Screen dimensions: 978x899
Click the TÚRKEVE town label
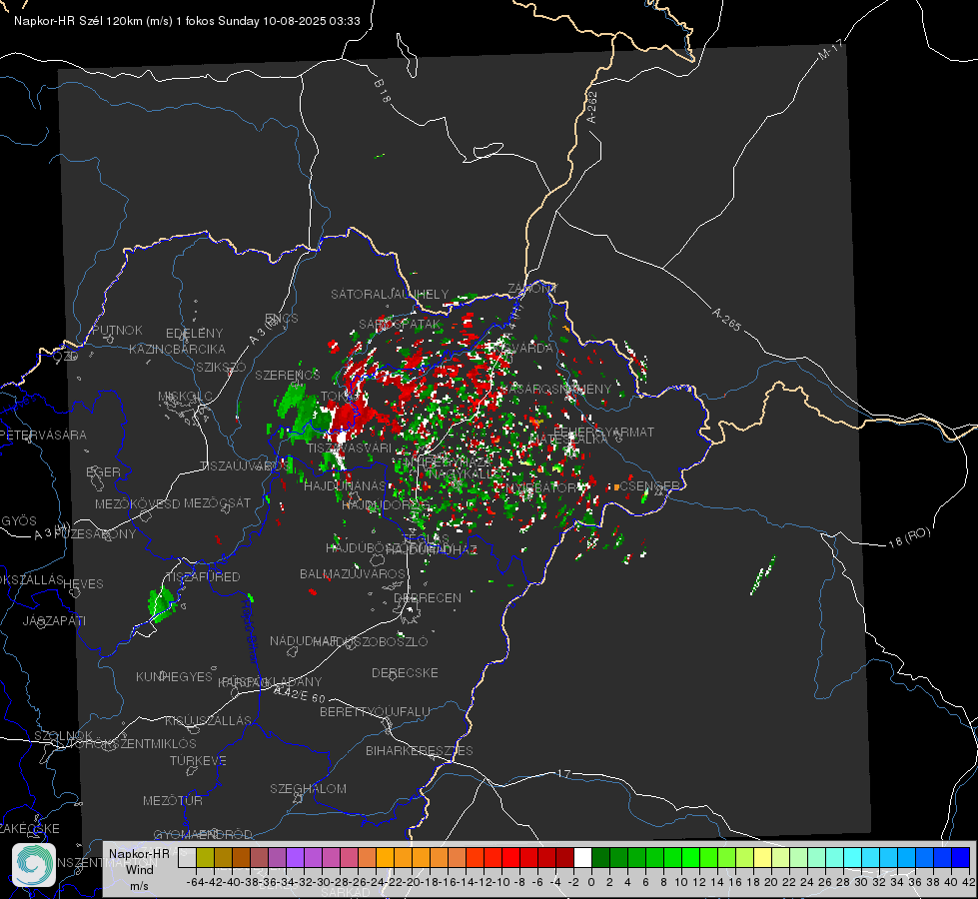(x=199, y=761)
